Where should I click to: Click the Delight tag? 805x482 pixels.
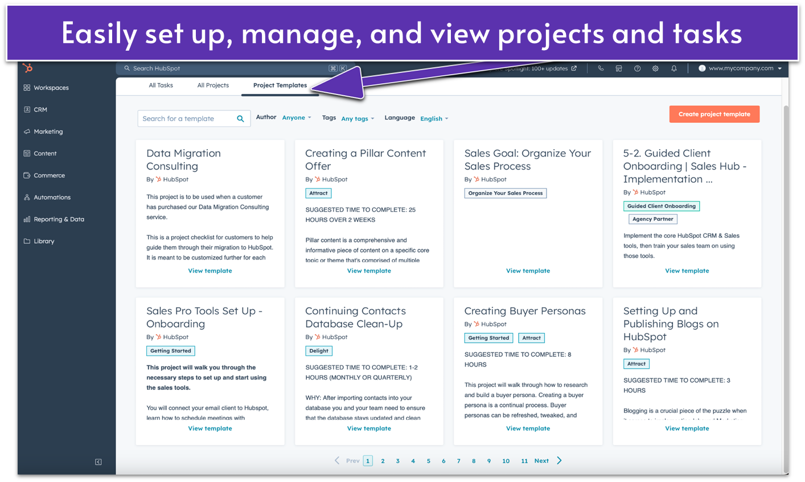click(319, 351)
